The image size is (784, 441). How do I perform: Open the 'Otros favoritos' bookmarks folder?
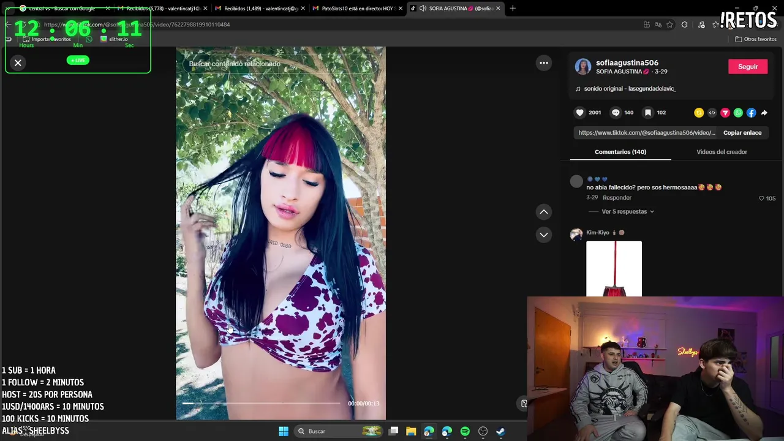coord(756,39)
